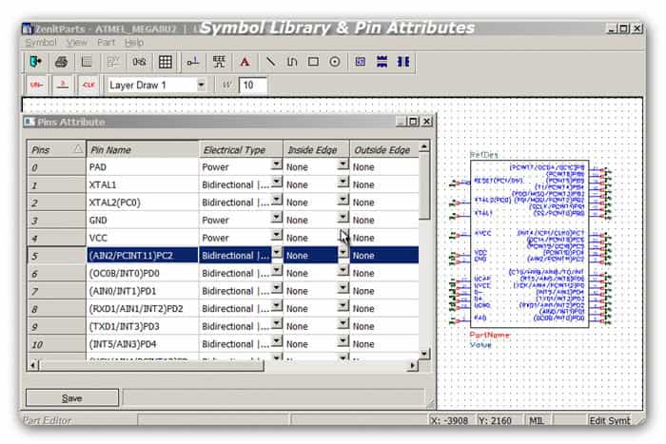Open Electrical Type dropdown for GND

click(277, 218)
